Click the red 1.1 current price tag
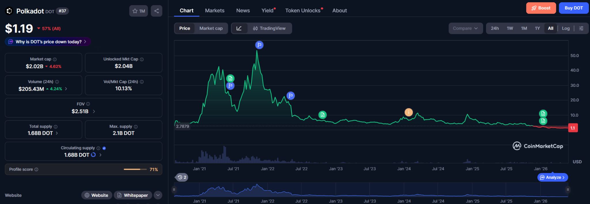The image size is (590, 204). point(573,128)
